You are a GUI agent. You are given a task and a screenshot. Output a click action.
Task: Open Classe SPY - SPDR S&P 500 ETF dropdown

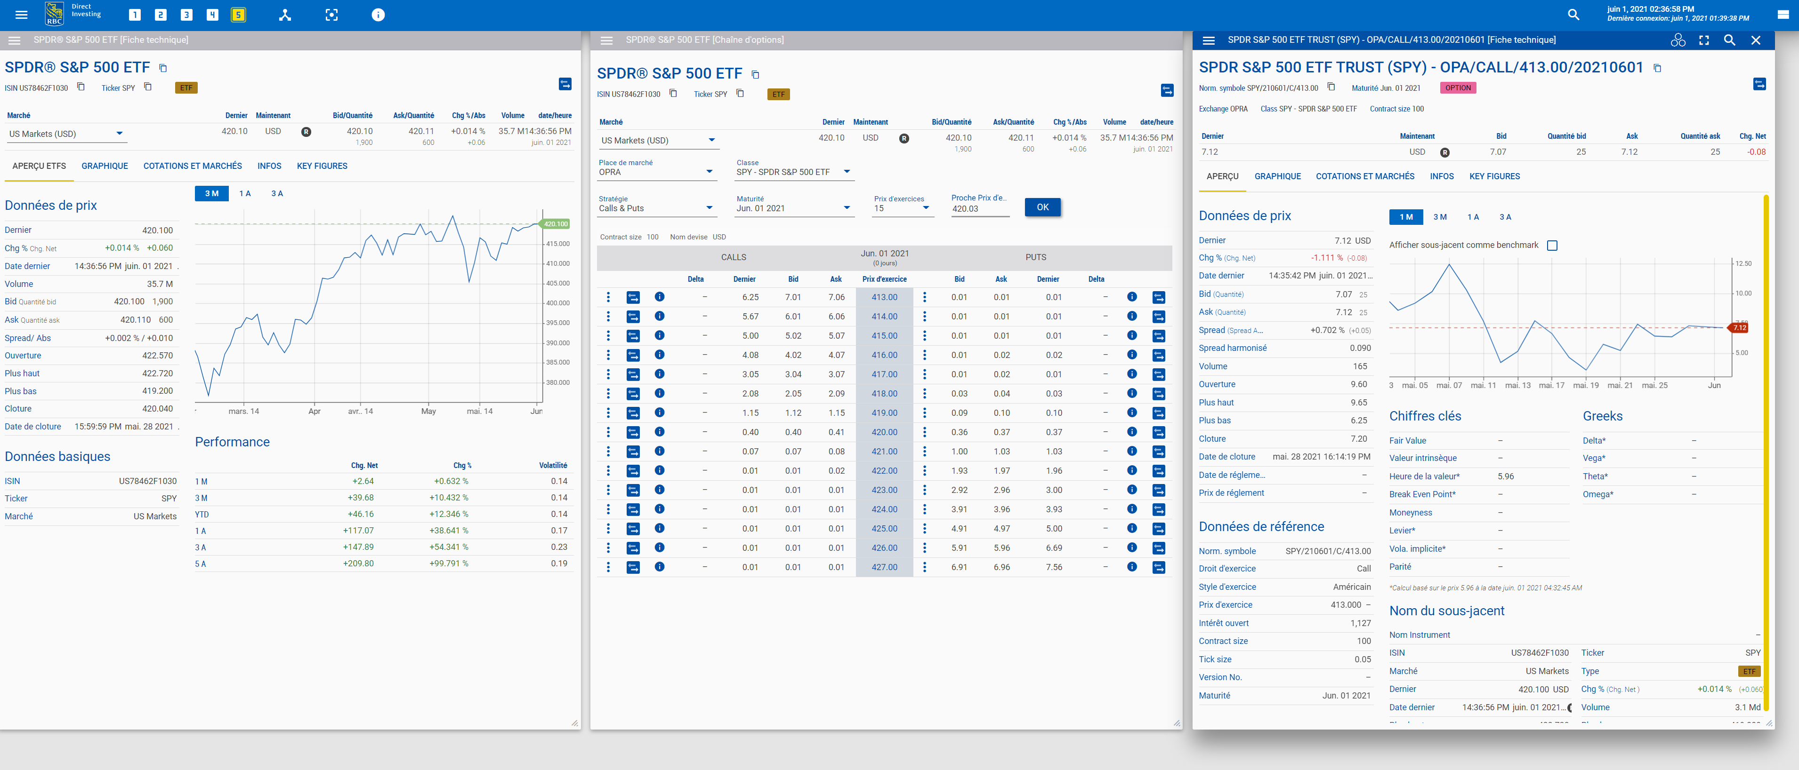click(794, 172)
